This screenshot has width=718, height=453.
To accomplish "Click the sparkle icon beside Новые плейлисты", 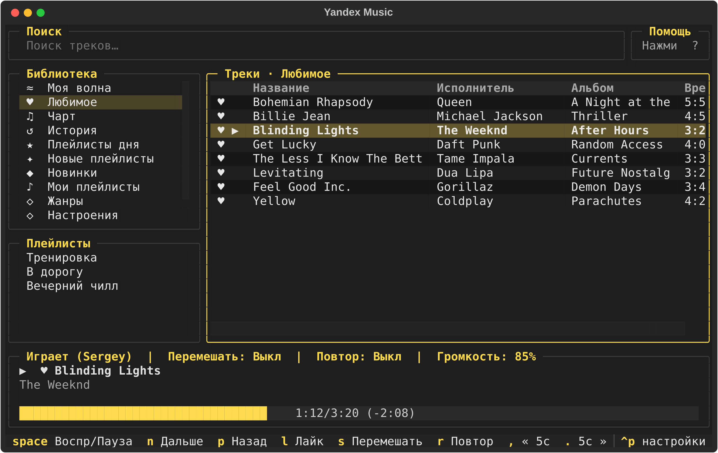I will [30, 159].
